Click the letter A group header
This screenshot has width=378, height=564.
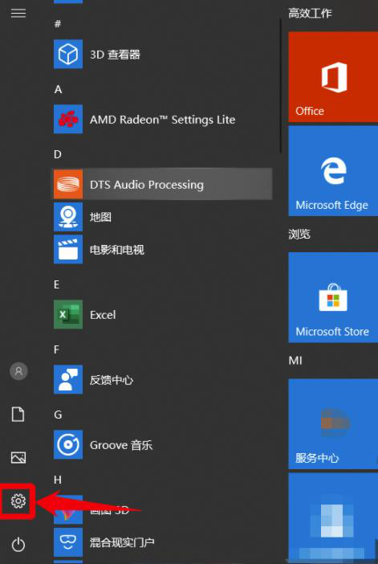tap(59, 89)
